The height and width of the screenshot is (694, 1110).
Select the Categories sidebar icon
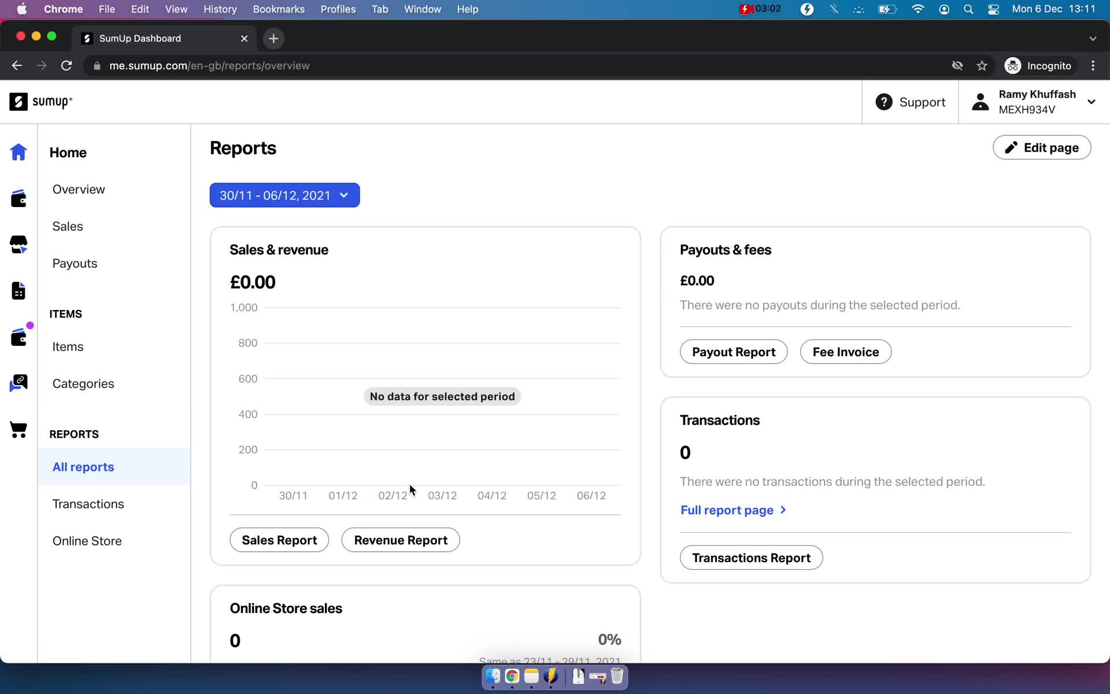(x=18, y=383)
